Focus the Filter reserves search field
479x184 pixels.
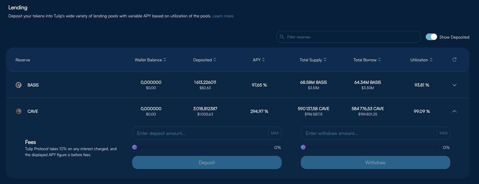[x=350, y=37]
